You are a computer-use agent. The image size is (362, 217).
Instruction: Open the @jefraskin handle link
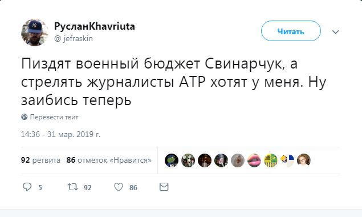74,38
